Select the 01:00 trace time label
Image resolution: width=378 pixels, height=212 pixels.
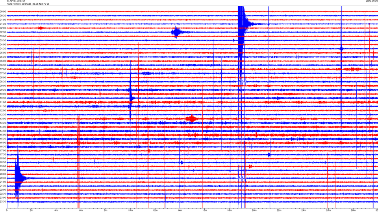coord(3,20)
